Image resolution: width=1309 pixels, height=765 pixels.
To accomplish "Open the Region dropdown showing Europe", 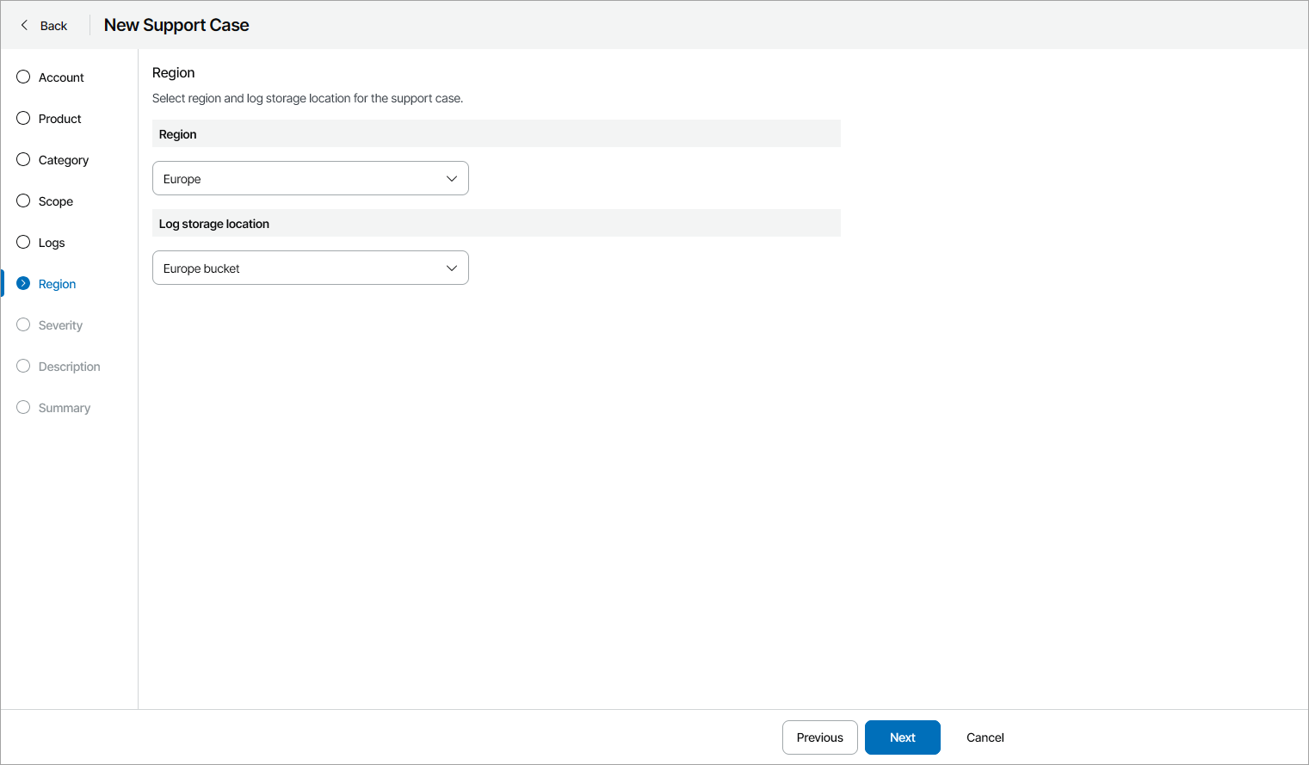I will coord(310,178).
